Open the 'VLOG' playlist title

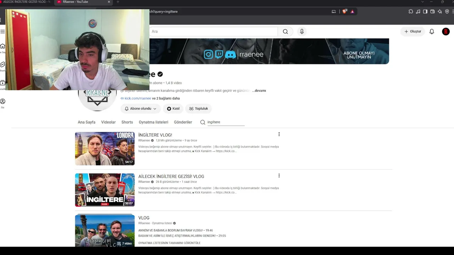144,218
